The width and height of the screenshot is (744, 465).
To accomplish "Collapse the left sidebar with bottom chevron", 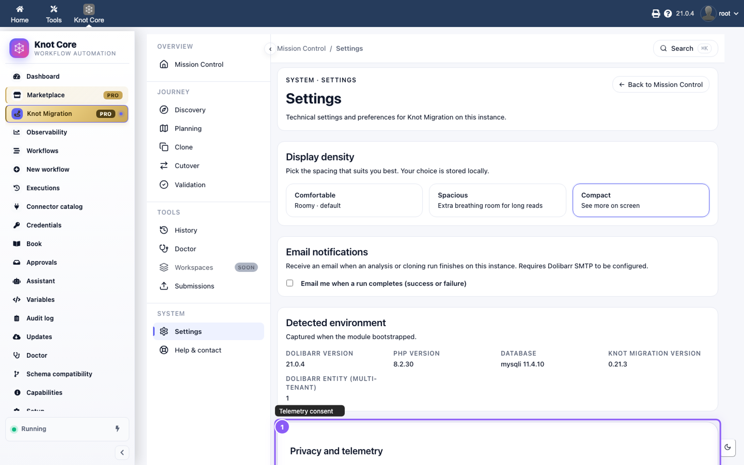I will click(x=122, y=452).
